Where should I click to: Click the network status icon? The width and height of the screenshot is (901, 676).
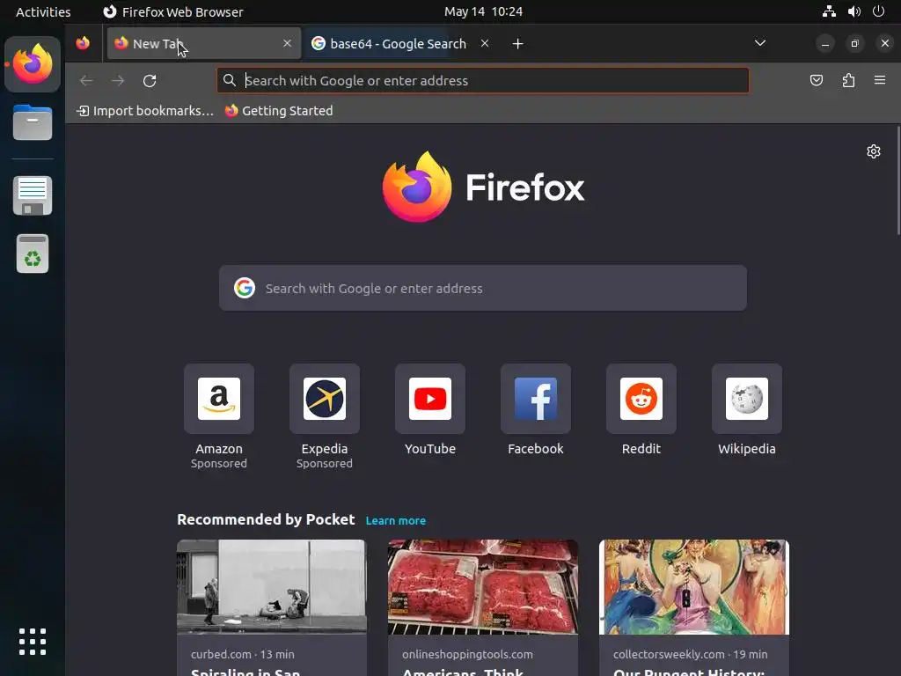coord(829,11)
